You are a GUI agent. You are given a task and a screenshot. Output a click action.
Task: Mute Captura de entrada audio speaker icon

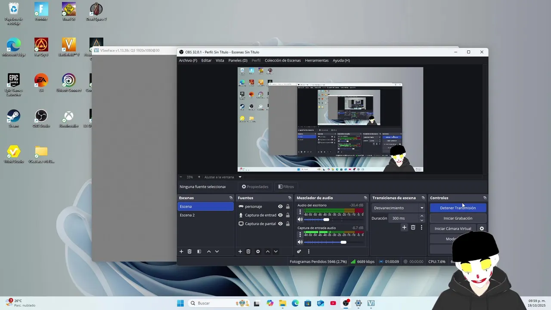pyautogui.click(x=300, y=242)
